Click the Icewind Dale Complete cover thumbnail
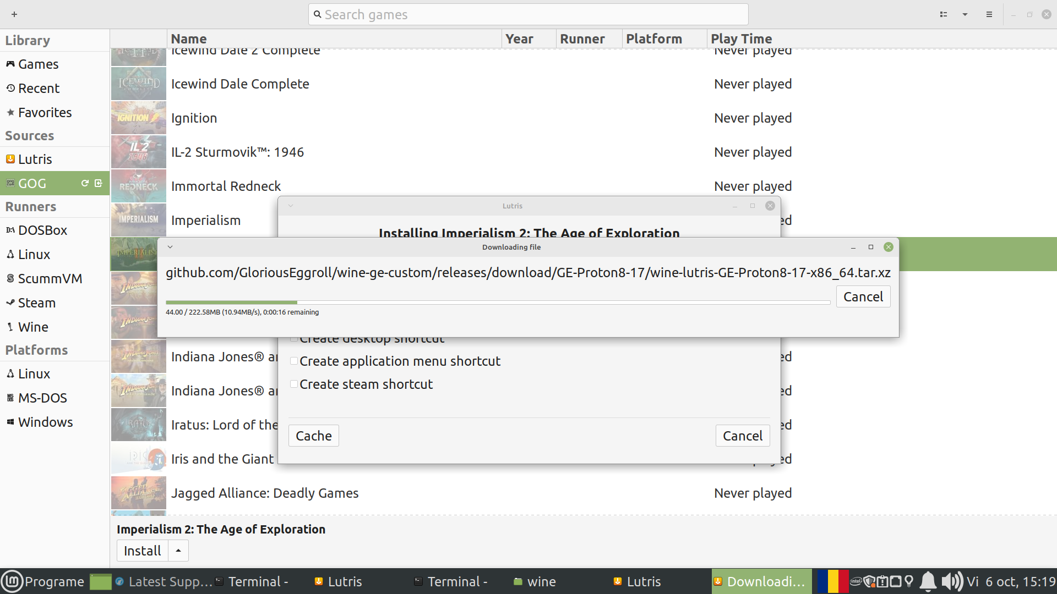The width and height of the screenshot is (1057, 594). 139,84
